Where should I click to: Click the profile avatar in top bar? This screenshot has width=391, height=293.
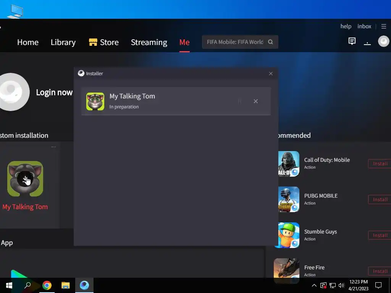383,41
